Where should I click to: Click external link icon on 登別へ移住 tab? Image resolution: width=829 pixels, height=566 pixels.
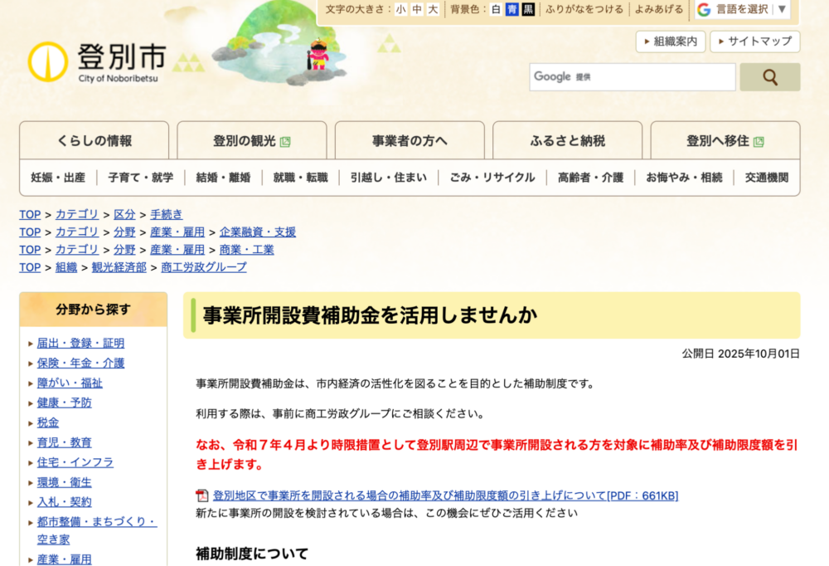pos(759,141)
